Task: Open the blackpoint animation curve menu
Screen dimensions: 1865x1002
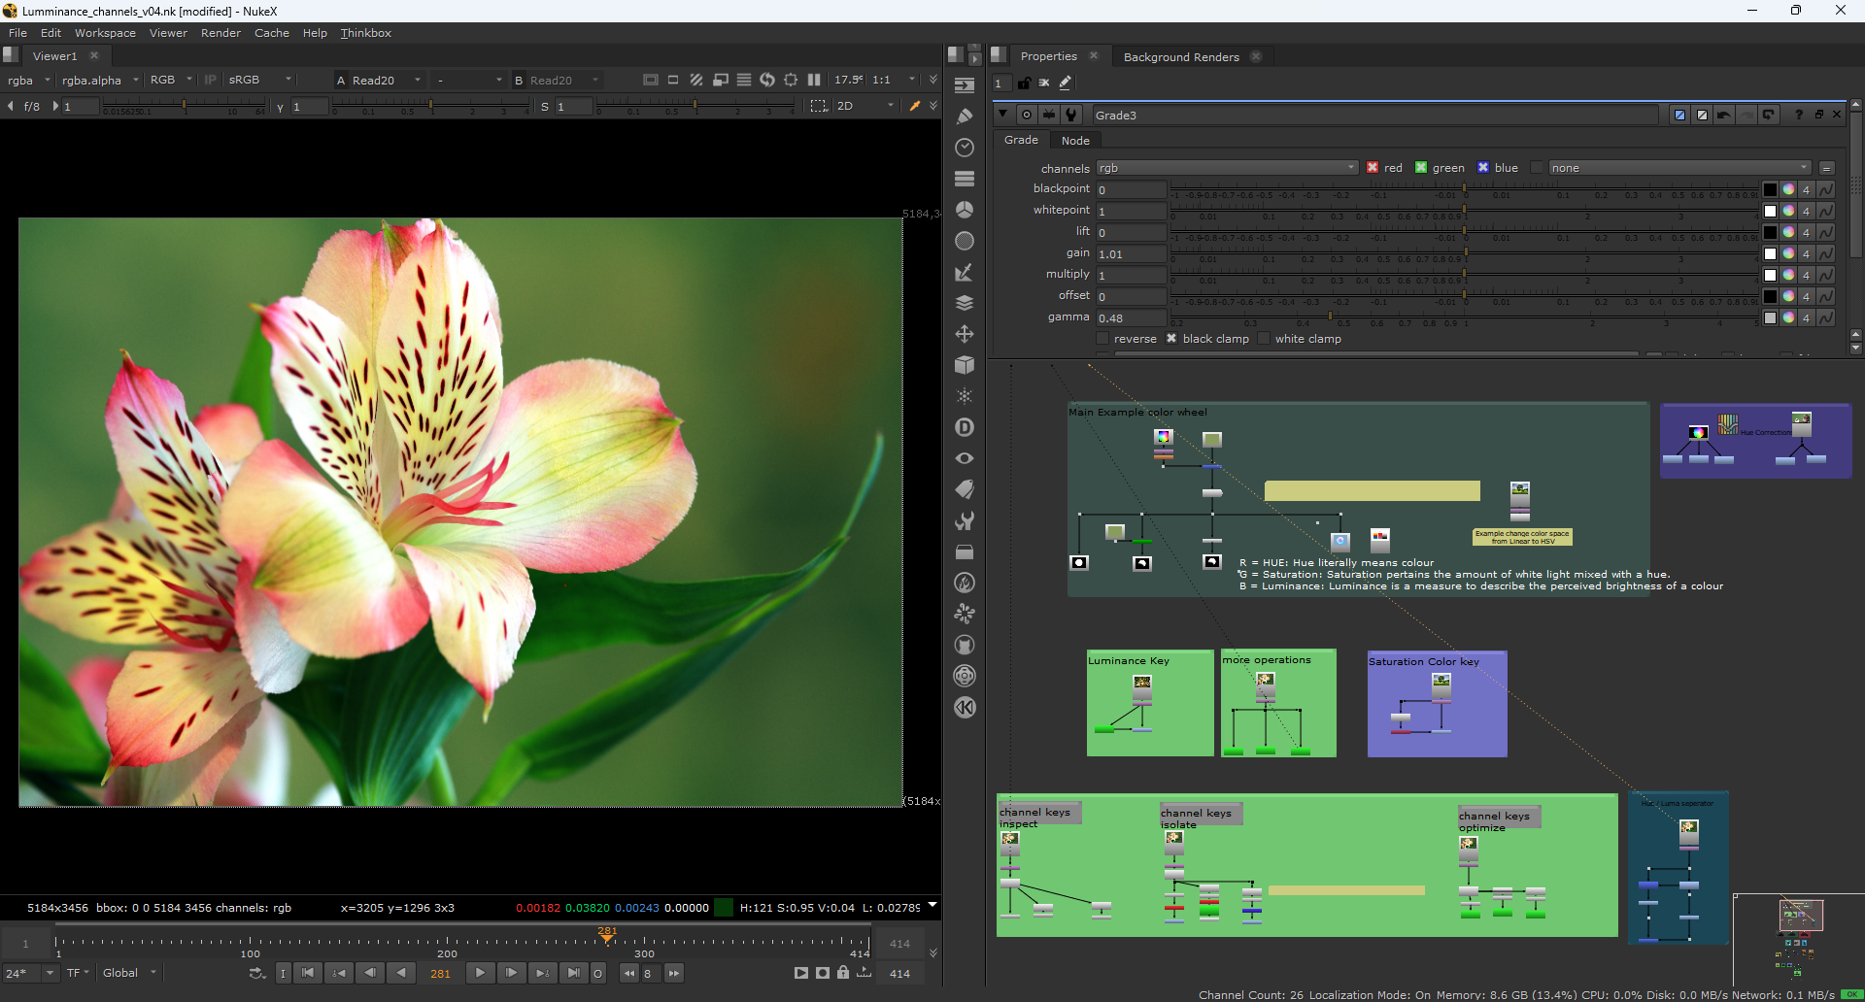Action: [1826, 189]
